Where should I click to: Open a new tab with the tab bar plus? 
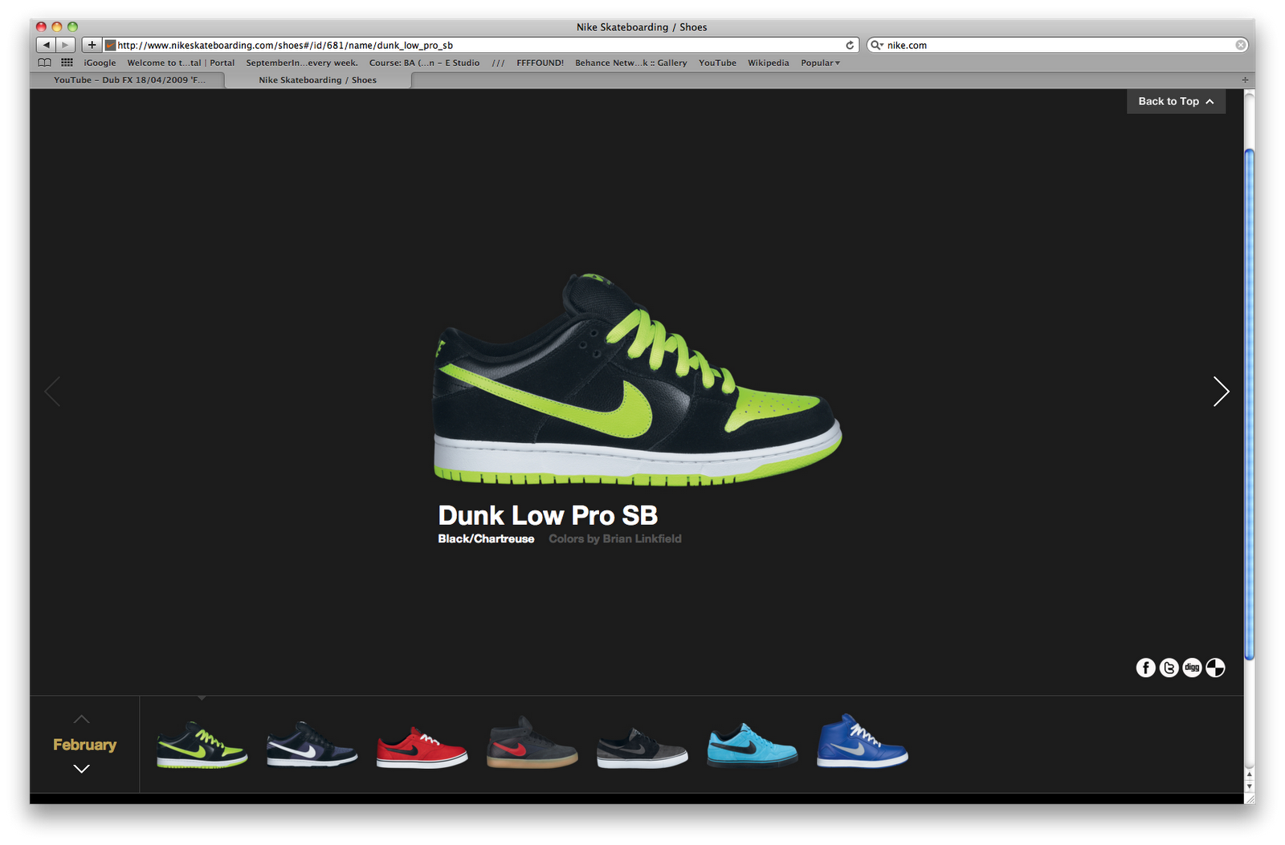click(x=1245, y=80)
